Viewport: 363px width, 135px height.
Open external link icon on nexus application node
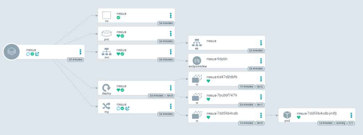pos(37,54)
